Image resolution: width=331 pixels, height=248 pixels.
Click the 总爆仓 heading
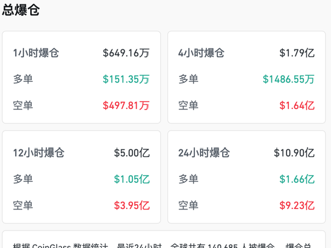(21, 10)
